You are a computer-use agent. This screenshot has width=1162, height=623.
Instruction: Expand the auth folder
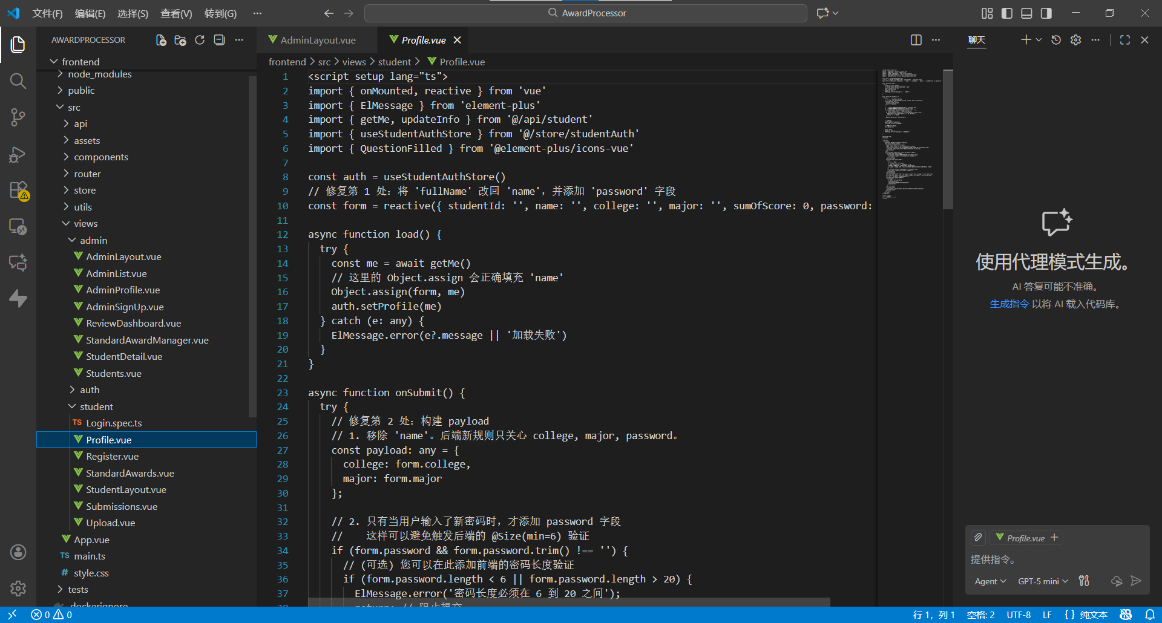coord(146,390)
